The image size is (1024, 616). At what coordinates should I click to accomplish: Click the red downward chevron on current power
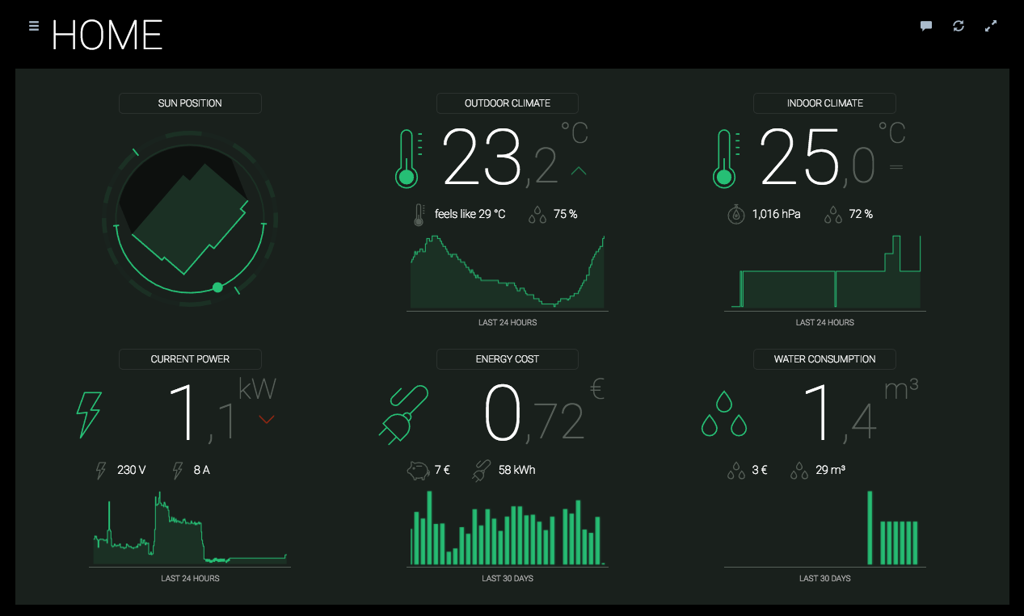(267, 419)
